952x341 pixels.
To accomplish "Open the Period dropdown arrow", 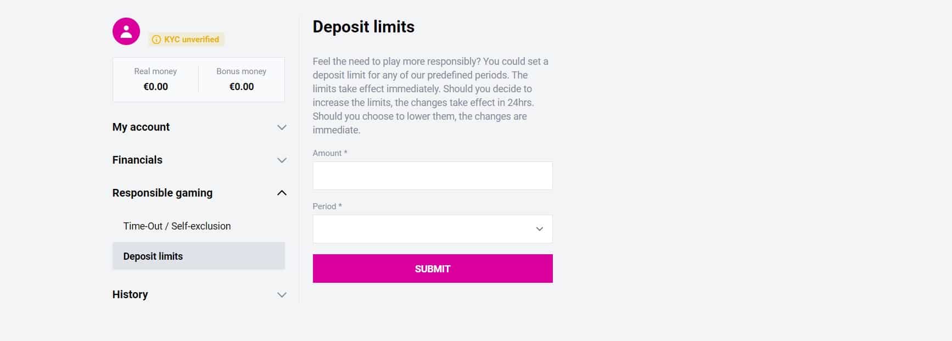I will pyautogui.click(x=539, y=229).
